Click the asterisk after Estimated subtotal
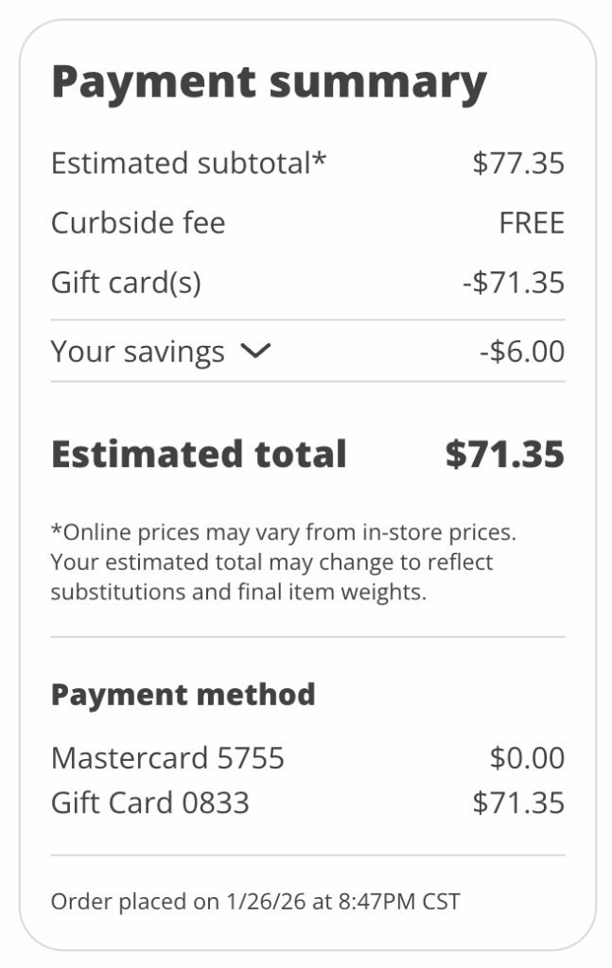 [320, 157]
